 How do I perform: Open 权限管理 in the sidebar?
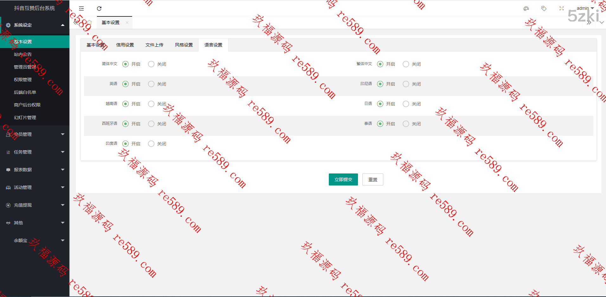[35, 80]
